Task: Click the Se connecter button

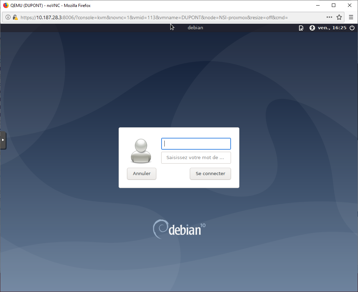Action: (210, 174)
